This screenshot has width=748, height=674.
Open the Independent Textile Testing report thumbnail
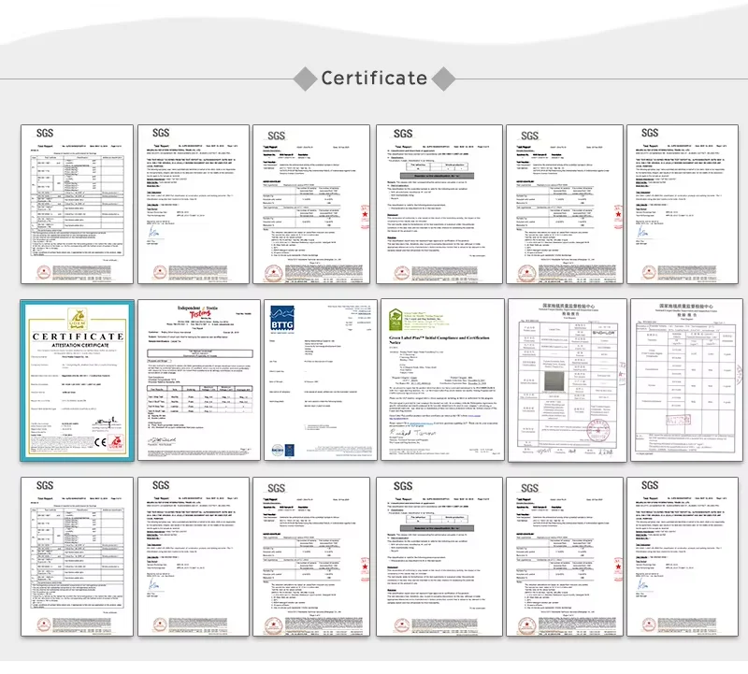tap(199, 380)
